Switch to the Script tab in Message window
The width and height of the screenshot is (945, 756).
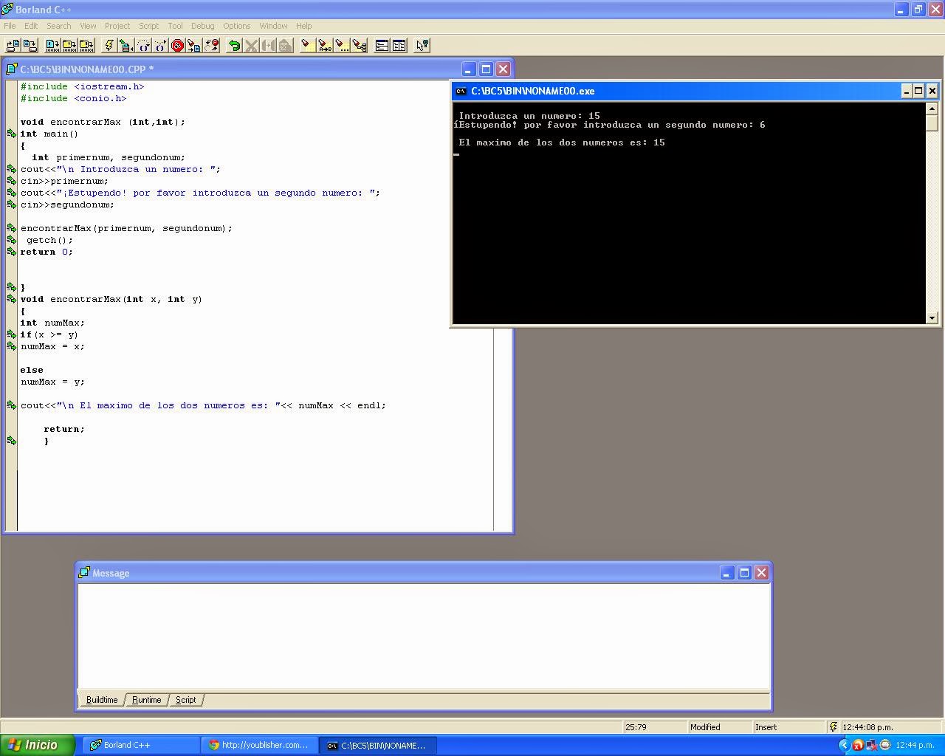[186, 700]
